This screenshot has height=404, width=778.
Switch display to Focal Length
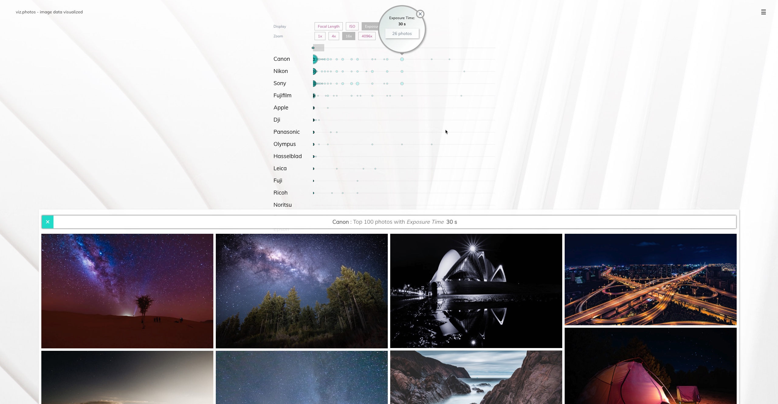328,26
